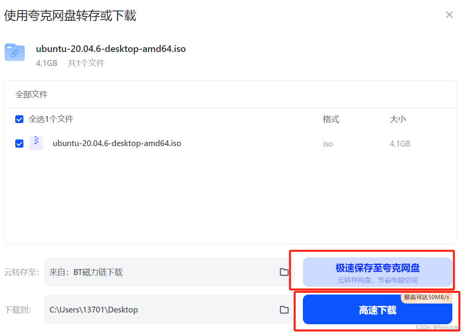The image size is (466, 334).
Task: Browse cloud folder for BT磁力链下载 destination
Action: point(284,272)
